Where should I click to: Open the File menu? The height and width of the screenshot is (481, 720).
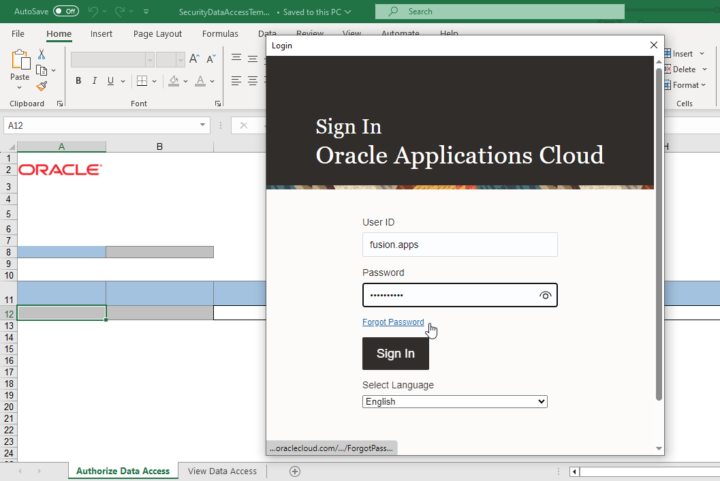click(x=18, y=33)
